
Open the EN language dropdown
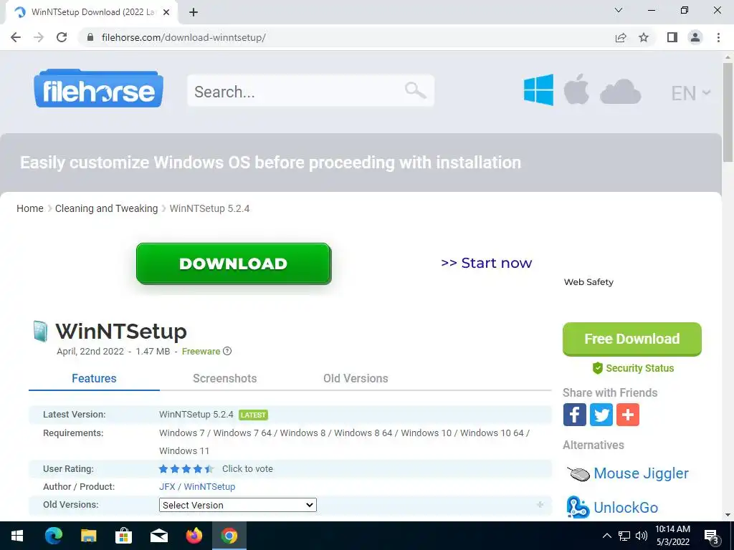690,93
